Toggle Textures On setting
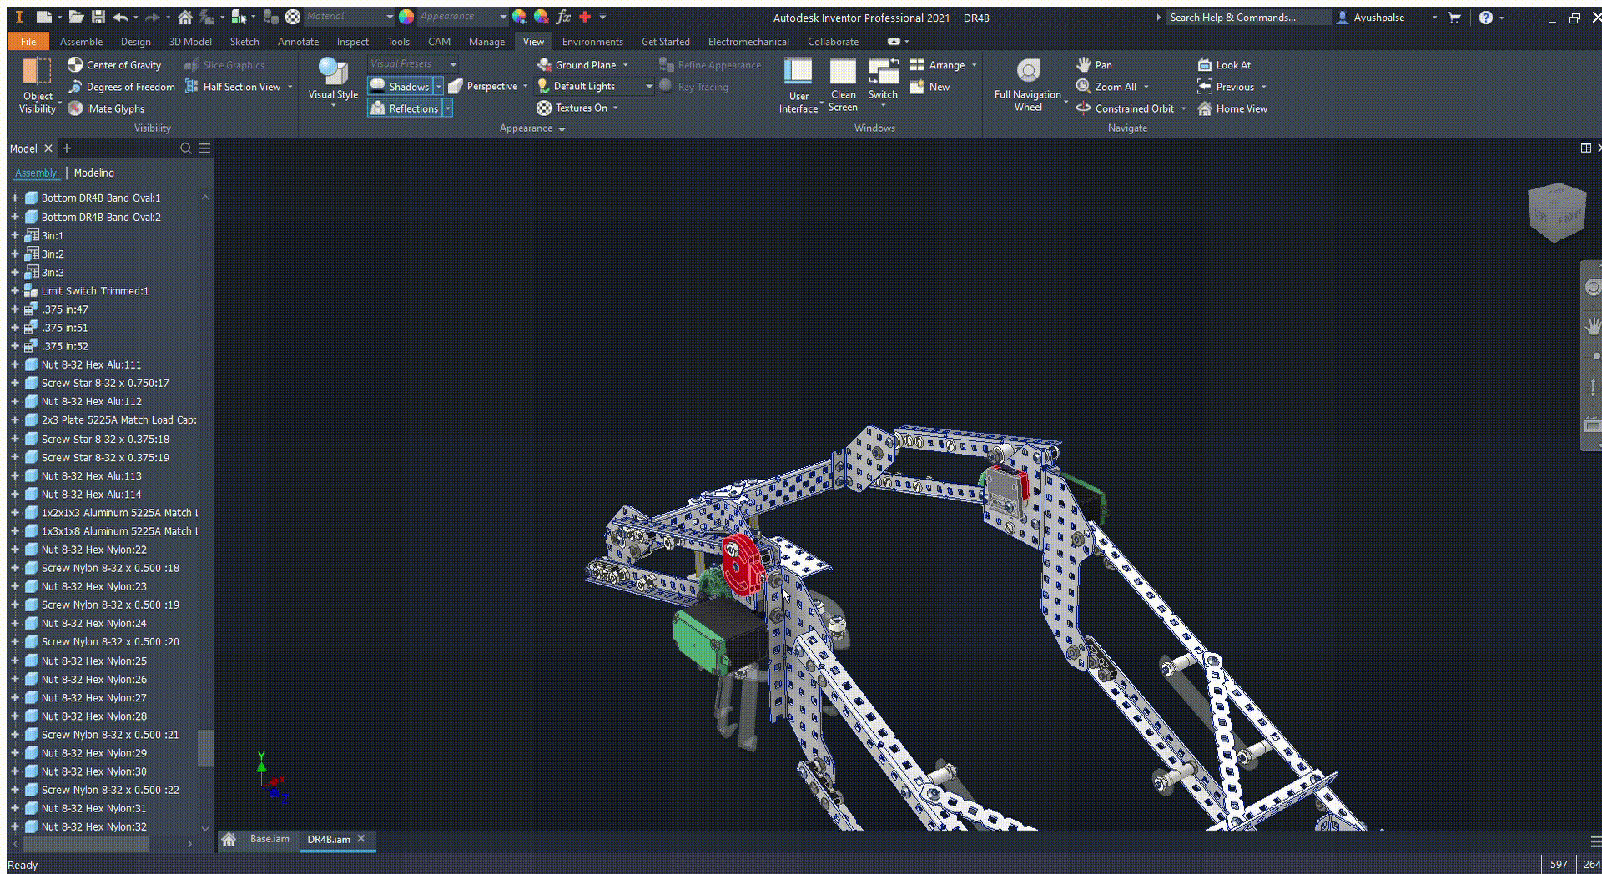Viewport: 1602px width, 874px height. click(x=572, y=108)
